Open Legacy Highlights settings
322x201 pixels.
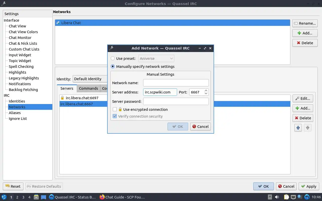pos(24,78)
